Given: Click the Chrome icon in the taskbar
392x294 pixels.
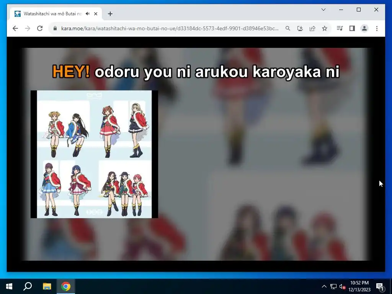Looking at the screenshot, I should (66, 286).
